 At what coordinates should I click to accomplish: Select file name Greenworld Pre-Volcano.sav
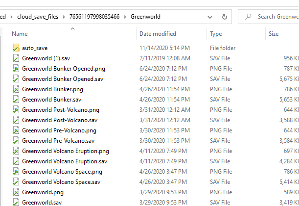[58, 141]
